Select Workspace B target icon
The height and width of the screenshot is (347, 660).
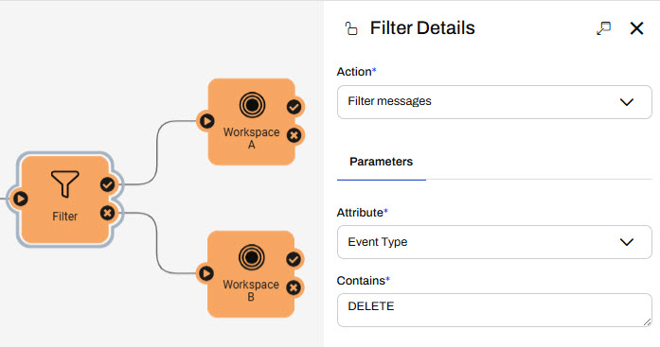(x=252, y=257)
